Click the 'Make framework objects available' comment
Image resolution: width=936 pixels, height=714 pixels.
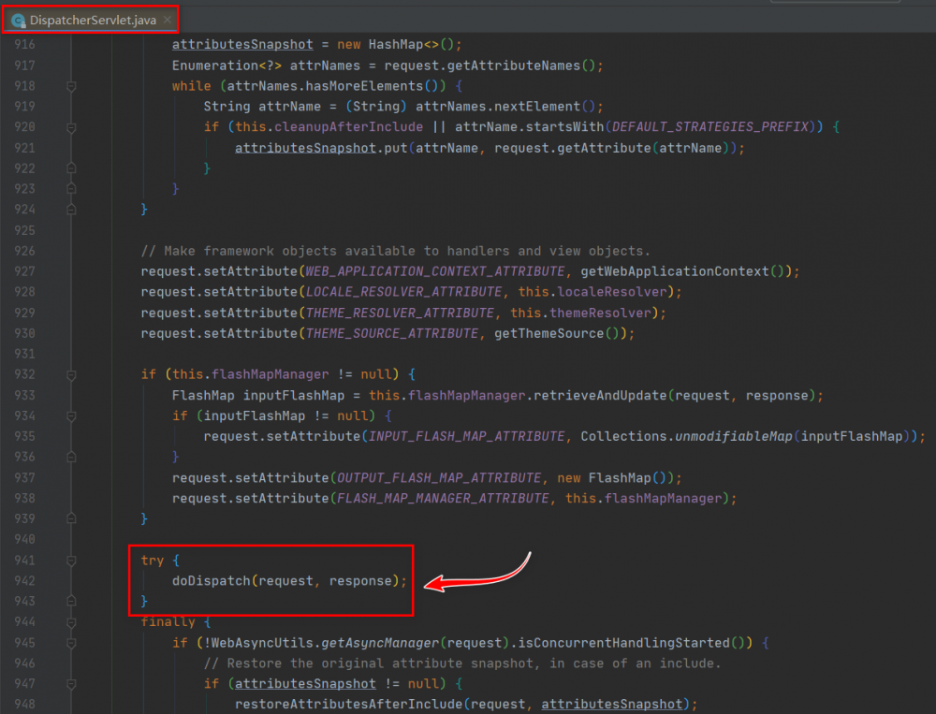tap(395, 252)
